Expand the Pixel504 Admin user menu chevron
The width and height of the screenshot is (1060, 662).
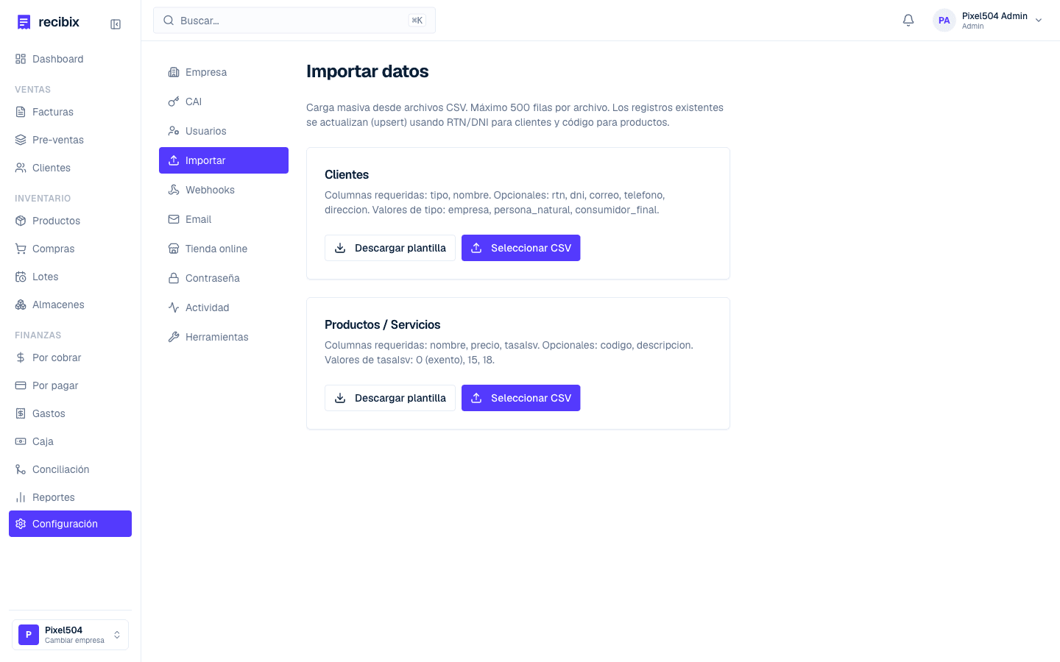coord(1039,21)
